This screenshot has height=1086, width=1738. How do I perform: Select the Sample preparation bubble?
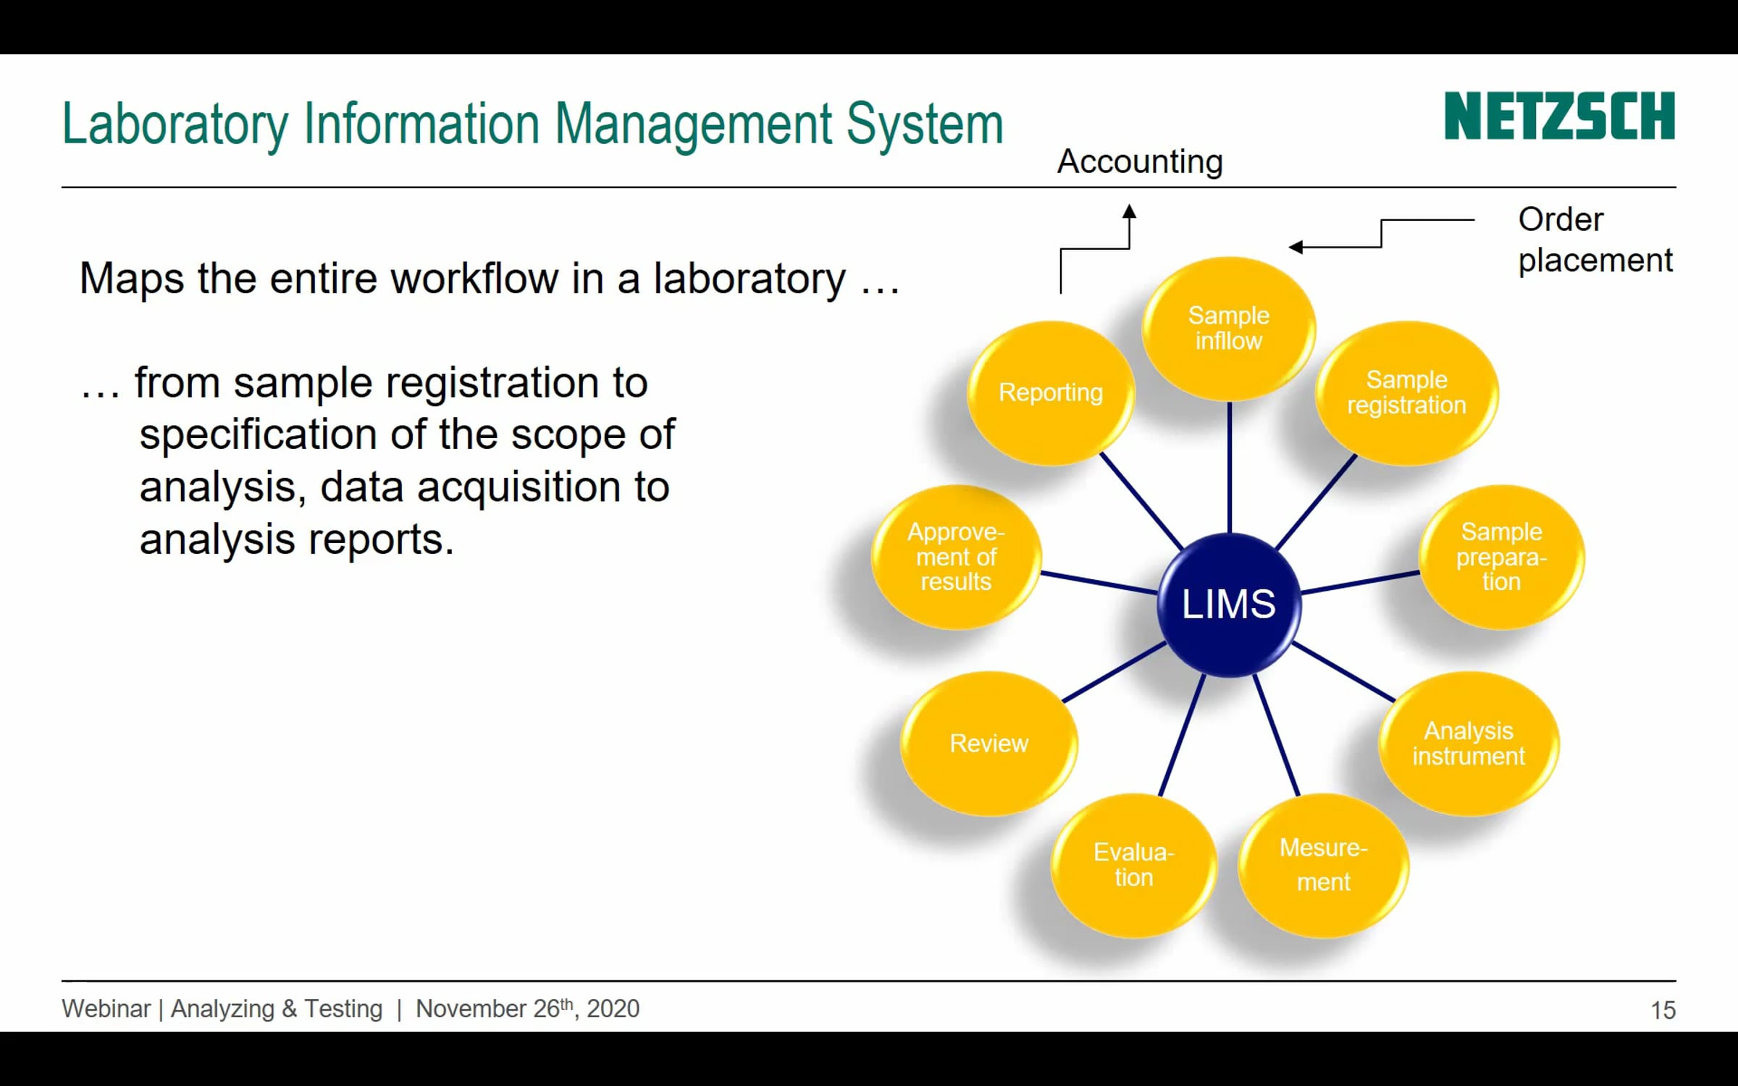(1501, 557)
